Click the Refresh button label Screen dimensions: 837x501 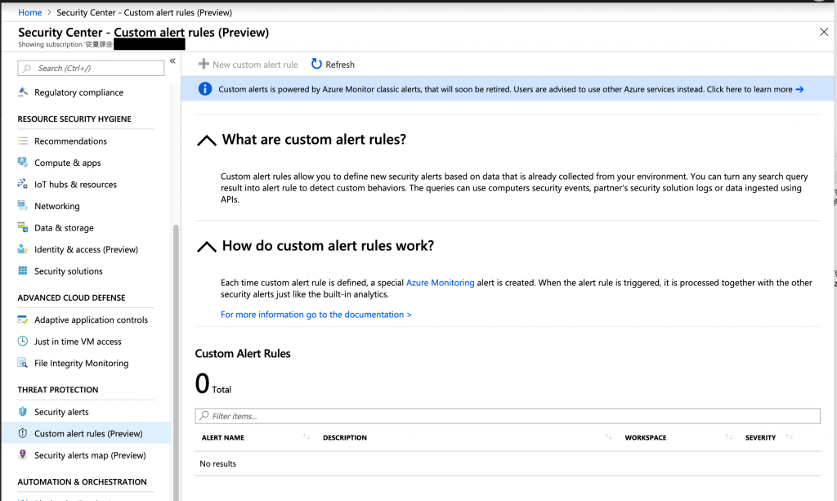tap(340, 65)
